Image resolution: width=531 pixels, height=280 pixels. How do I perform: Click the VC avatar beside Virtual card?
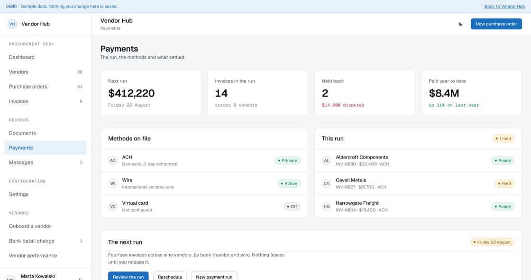coord(113,207)
